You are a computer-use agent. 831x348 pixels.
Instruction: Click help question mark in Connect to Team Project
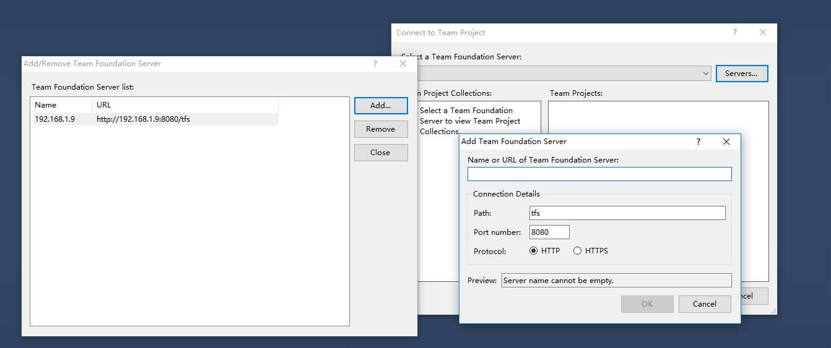(x=735, y=33)
